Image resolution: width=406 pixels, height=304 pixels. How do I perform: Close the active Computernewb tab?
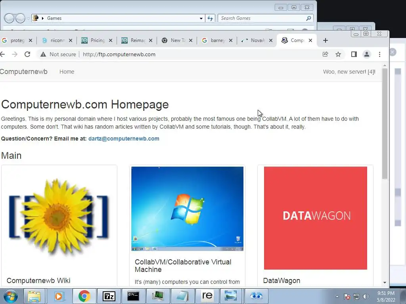(310, 40)
